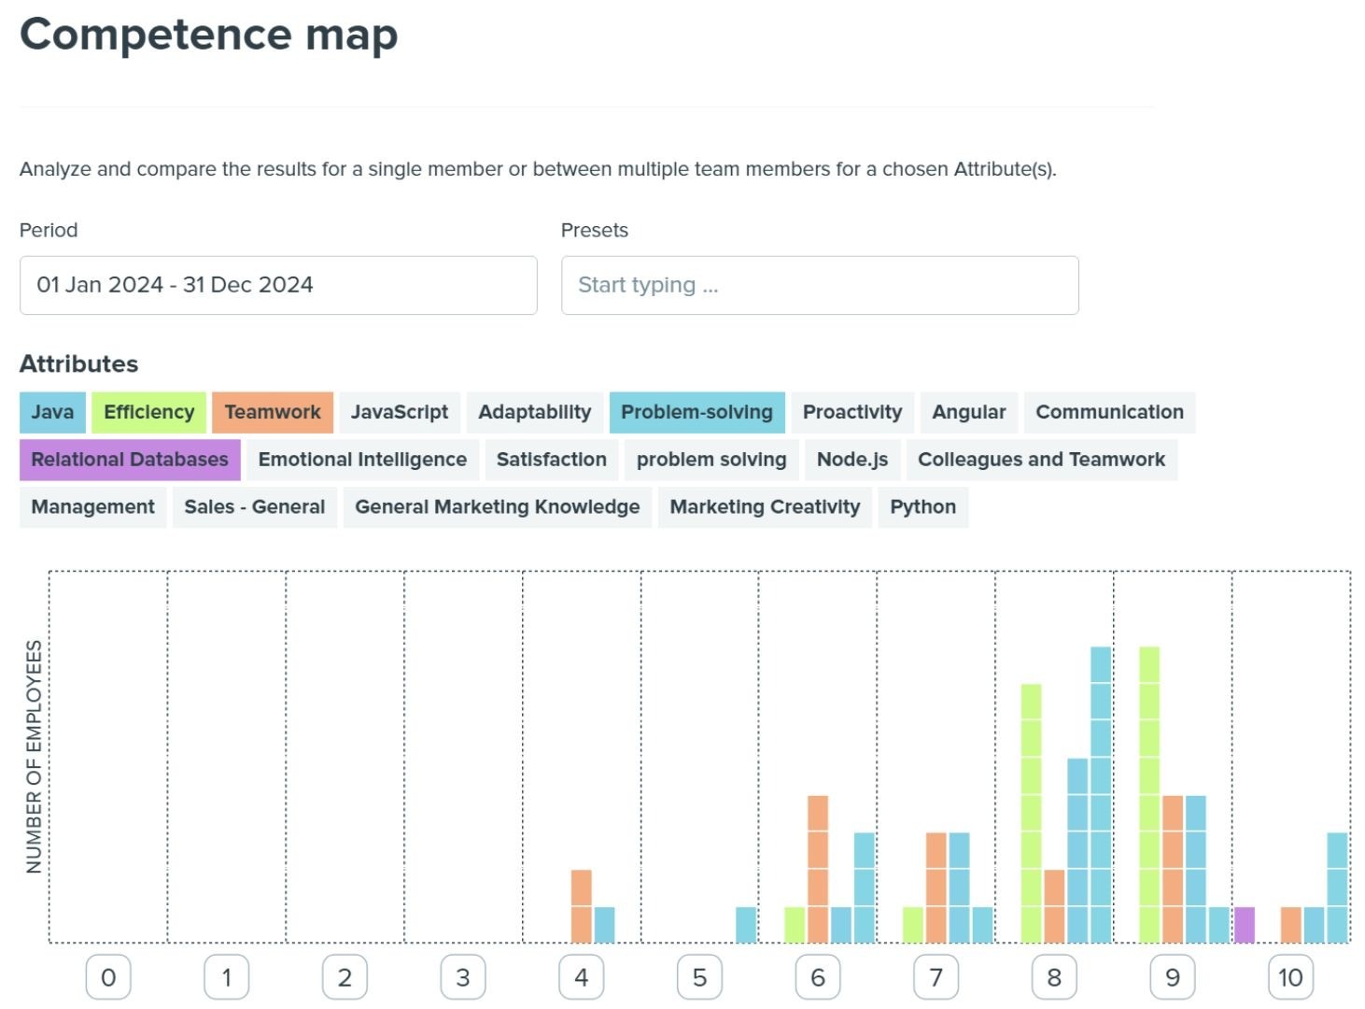Viewport: 1365px width, 1009px height.
Task: Open the Presets search field
Action: (820, 285)
